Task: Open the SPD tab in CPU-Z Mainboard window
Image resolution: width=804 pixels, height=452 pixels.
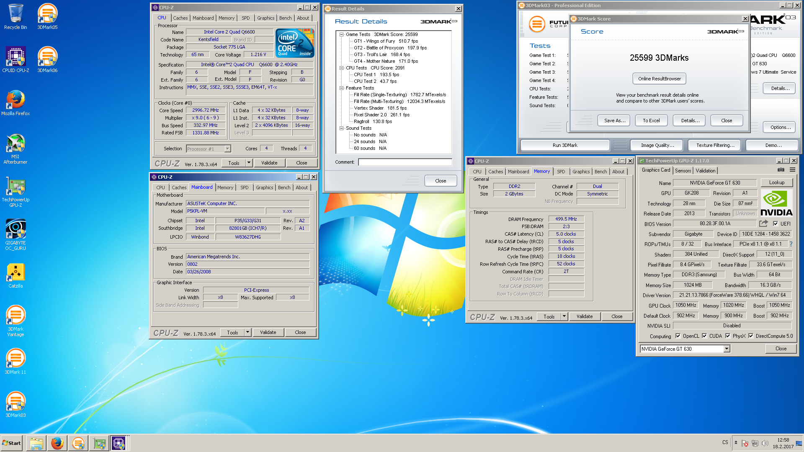Action: 245,187
